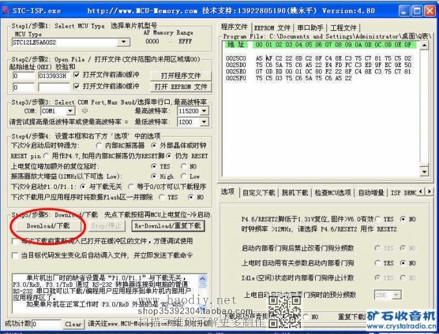
Task: Toggle first clear-buffer-before-open checkbox
Action: click(78, 75)
